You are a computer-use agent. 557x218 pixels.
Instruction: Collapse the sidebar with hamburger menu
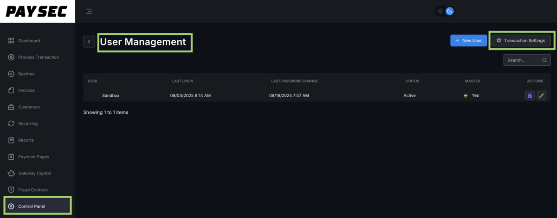pyautogui.click(x=89, y=11)
